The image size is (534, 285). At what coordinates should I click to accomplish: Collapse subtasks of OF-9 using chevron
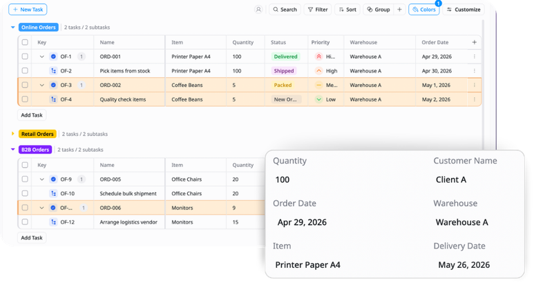point(42,179)
